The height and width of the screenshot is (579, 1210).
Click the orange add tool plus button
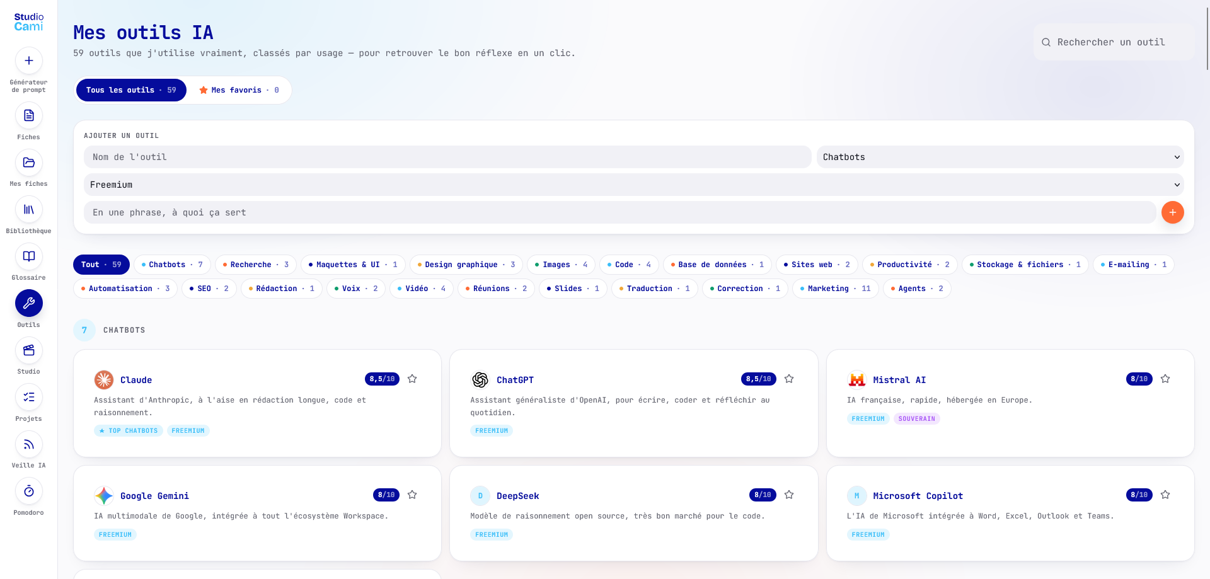[1172, 212]
